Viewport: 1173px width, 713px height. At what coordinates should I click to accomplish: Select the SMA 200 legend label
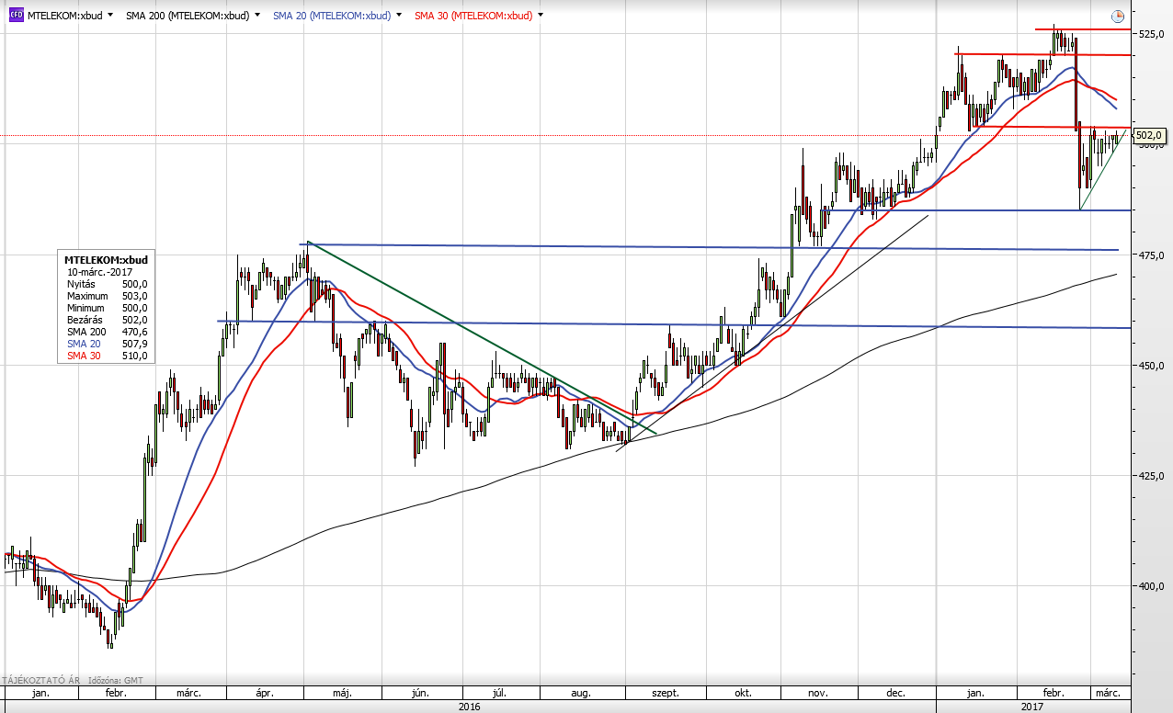188,16
